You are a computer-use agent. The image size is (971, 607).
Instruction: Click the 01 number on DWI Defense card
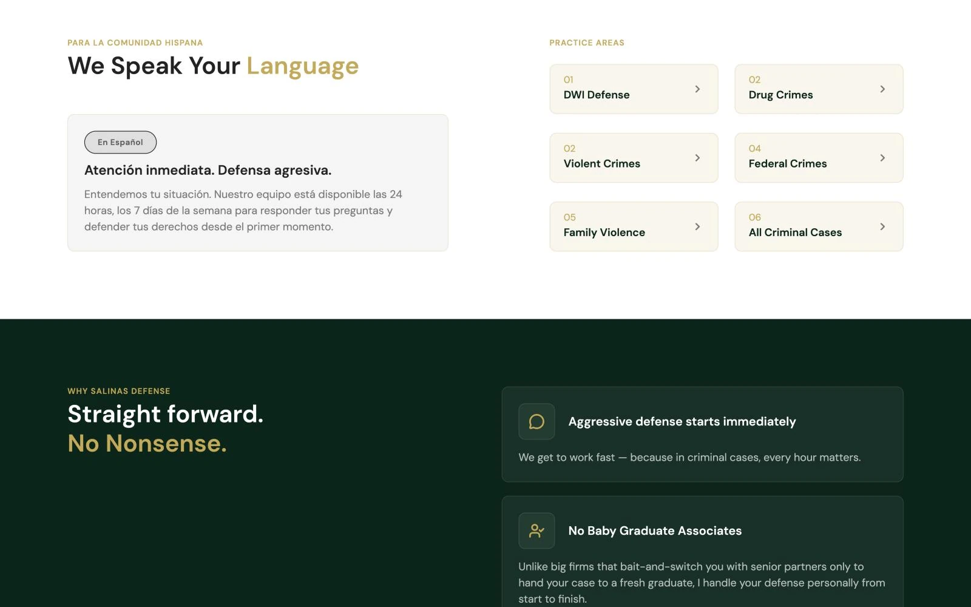point(569,80)
